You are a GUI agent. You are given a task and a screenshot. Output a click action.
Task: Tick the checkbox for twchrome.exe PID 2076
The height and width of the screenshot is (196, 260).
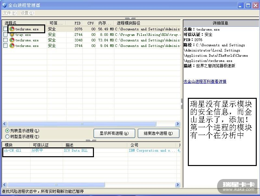[6, 29]
